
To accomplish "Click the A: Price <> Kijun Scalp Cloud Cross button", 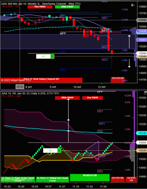I will pos(18,179).
